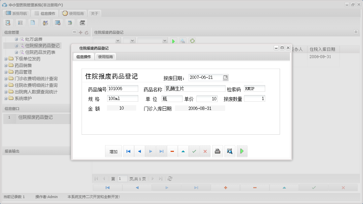Viewport: 363px width, 204px height.
Task: Click the red X cancel button in dialog
Action: [x=205, y=151]
